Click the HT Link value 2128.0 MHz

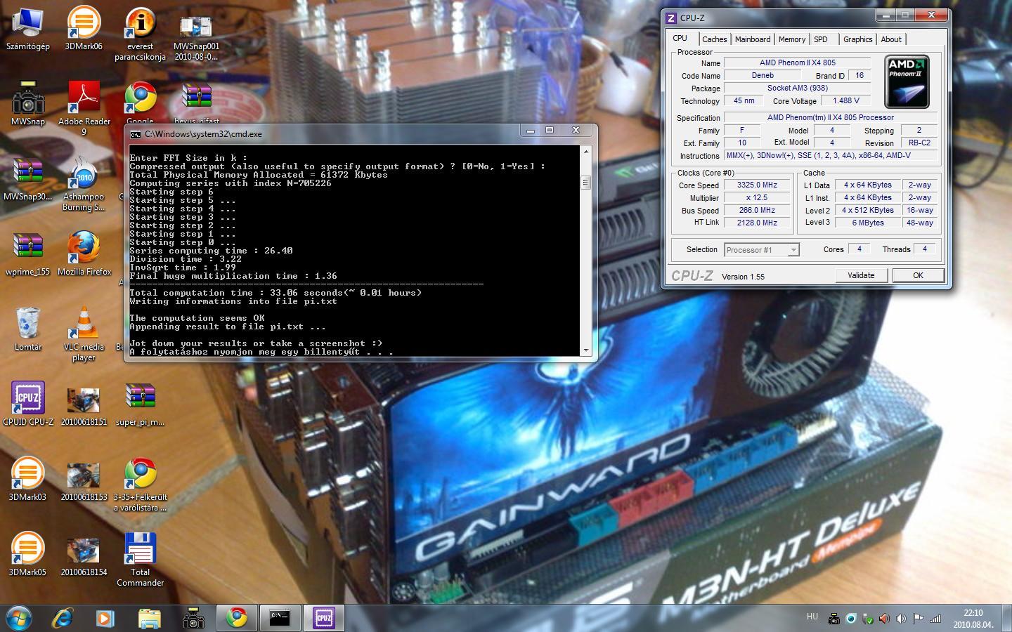click(757, 223)
